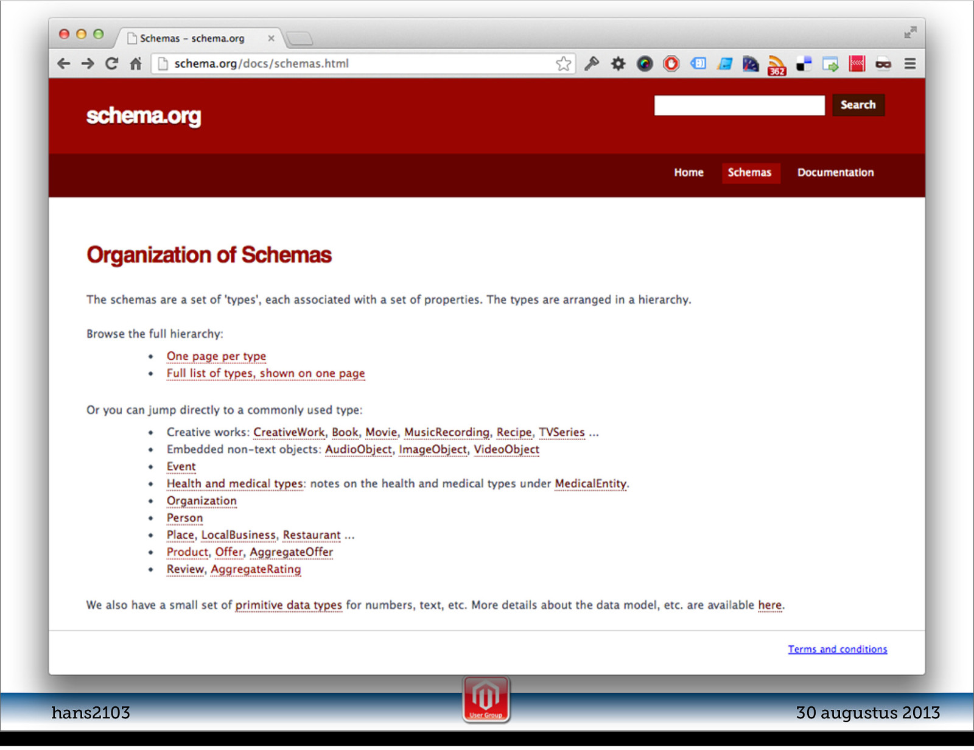The width and height of the screenshot is (974, 750).
Task: Bookmark this page with the star icon
Action: 564,64
